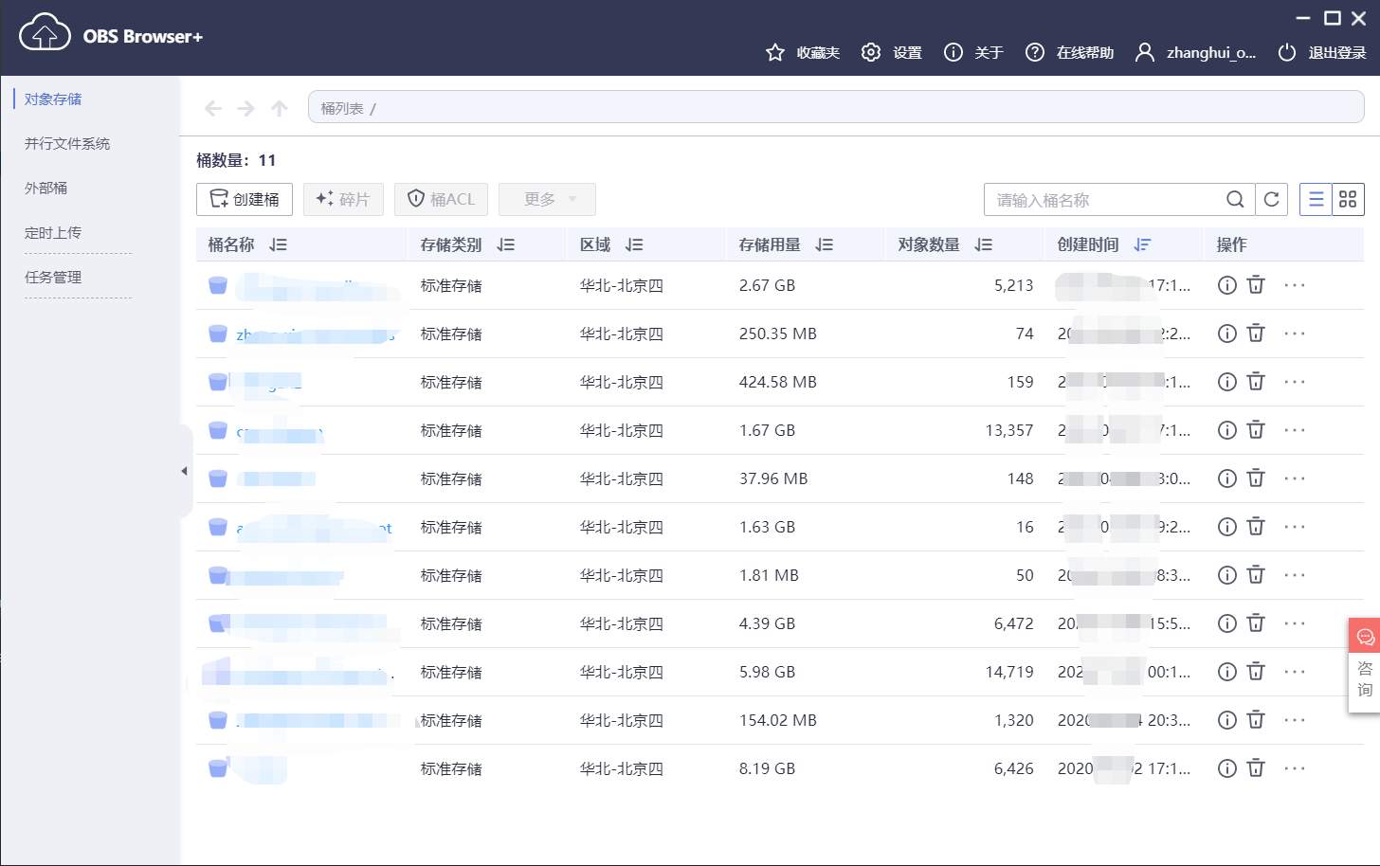This screenshot has height=866, width=1380.
Task: Select 任务管理 in the sidebar
Action: (x=53, y=277)
